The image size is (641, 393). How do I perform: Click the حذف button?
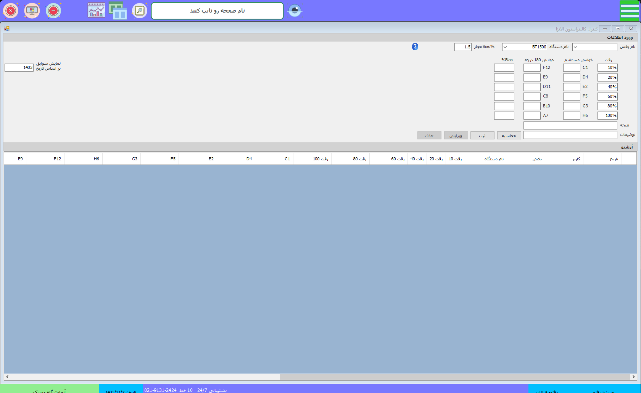(x=429, y=136)
